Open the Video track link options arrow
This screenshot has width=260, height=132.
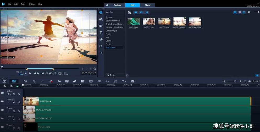point(11,94)
